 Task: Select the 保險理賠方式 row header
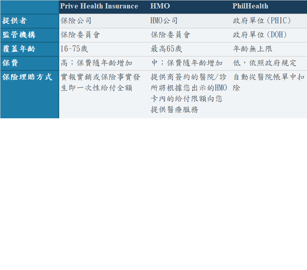tap(27, 77)
